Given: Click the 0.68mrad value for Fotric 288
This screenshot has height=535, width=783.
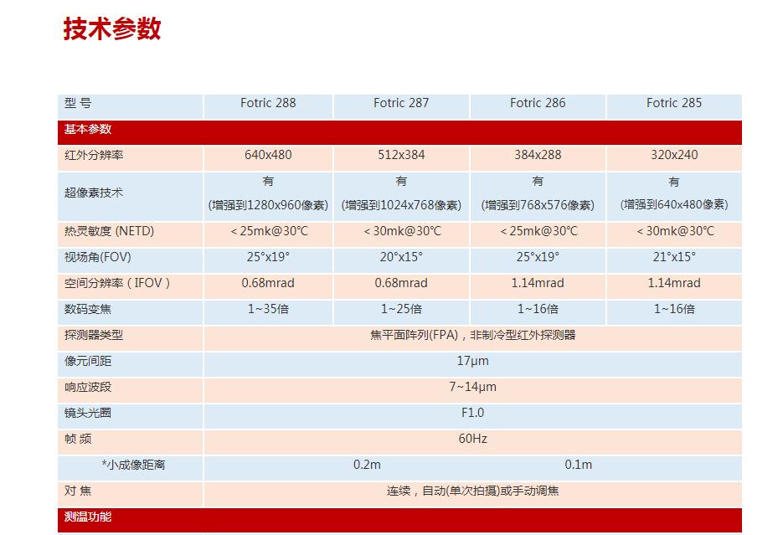Looking at the screenshot, I should pos(268,283).
